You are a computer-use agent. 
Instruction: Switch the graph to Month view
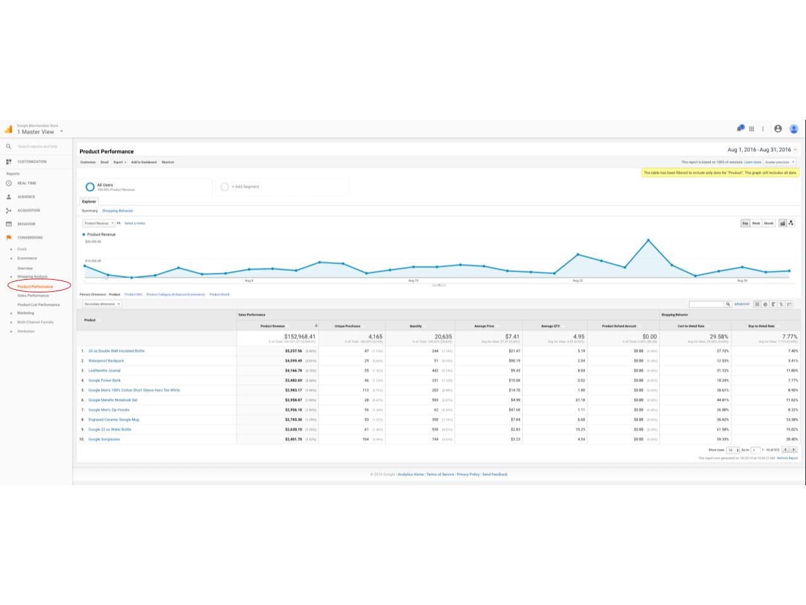[769, 223]
